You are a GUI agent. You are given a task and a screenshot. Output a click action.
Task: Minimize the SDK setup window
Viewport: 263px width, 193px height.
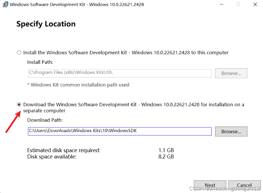tap(222, 4)
